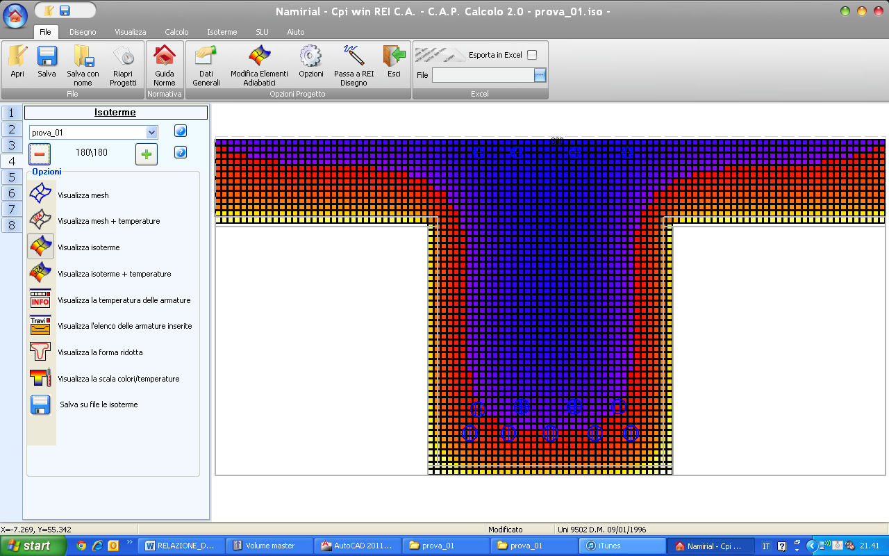The height and width of the screenshot is (556, 889).
Task: Click the plus time step button
Action: click(146, 154)
